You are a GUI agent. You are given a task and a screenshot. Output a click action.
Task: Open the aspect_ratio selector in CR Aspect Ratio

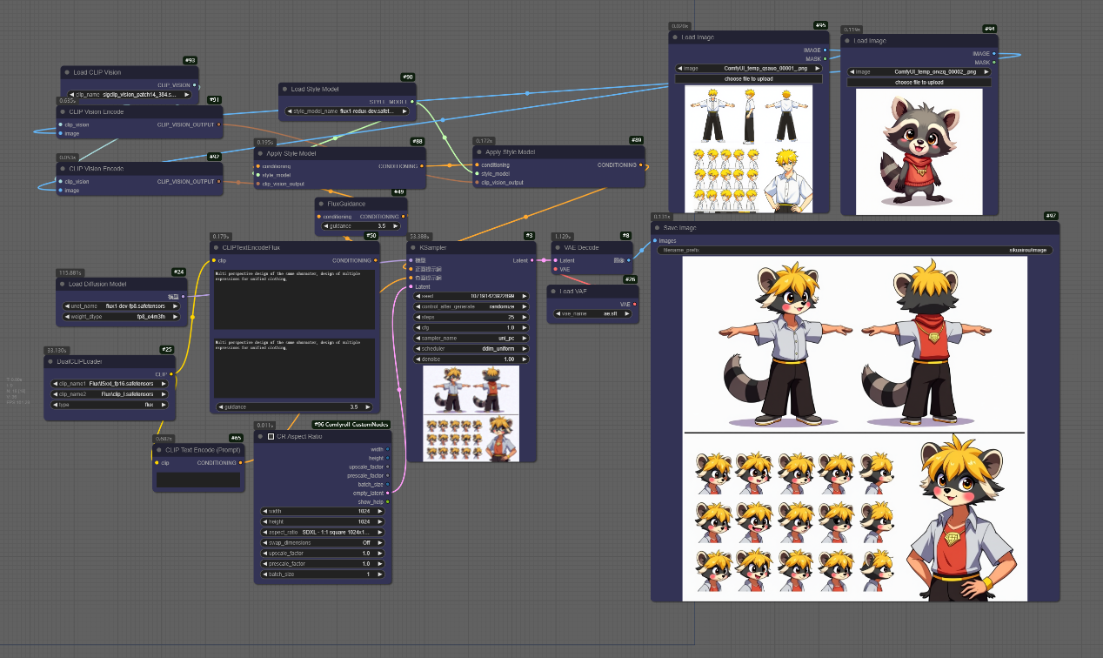tap(323, 532)
